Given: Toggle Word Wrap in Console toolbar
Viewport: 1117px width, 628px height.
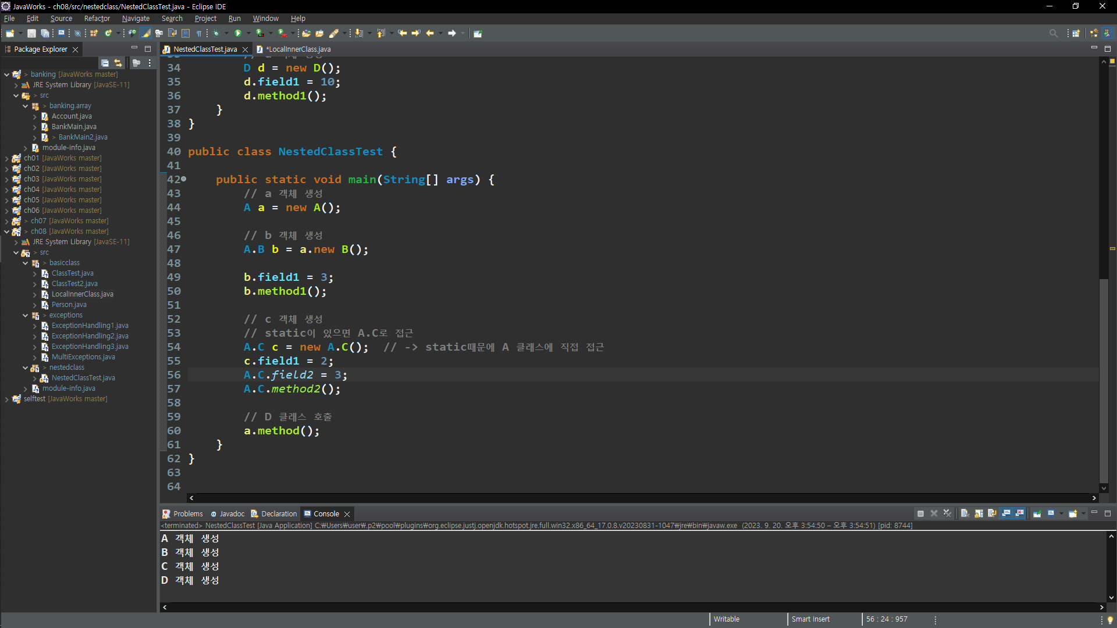Looking at the screenshot, I should (992, 513).
